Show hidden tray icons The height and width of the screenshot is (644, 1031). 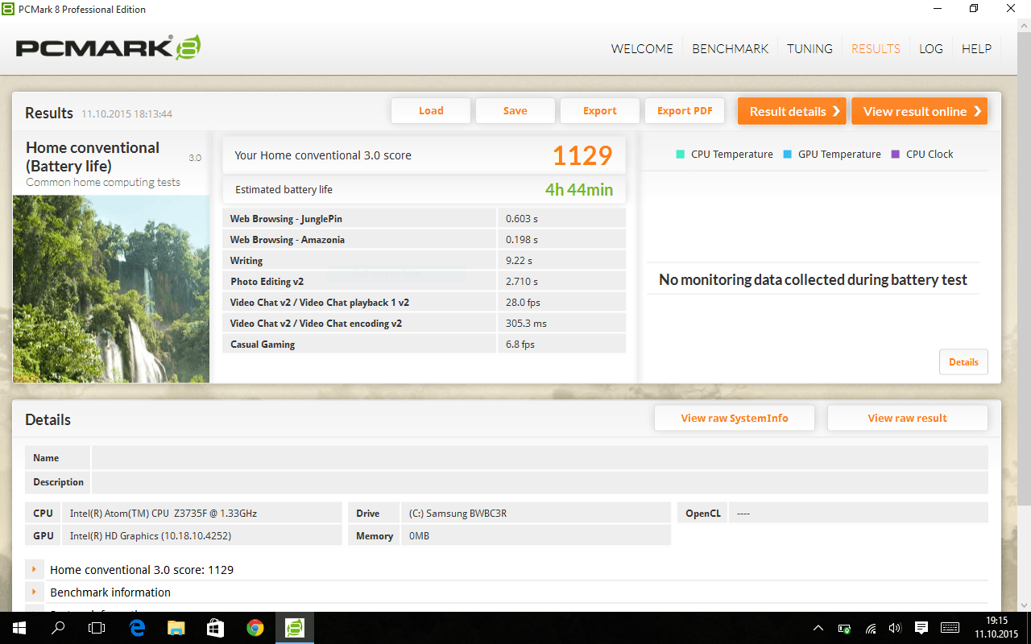[x=818, y=628]
